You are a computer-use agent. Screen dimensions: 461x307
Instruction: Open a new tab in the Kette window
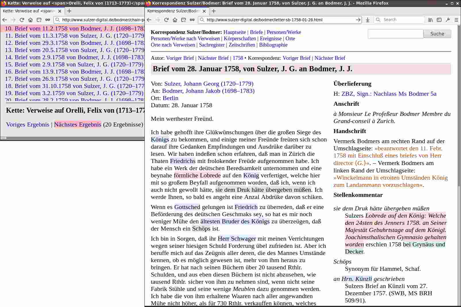[x=69, y=11]
